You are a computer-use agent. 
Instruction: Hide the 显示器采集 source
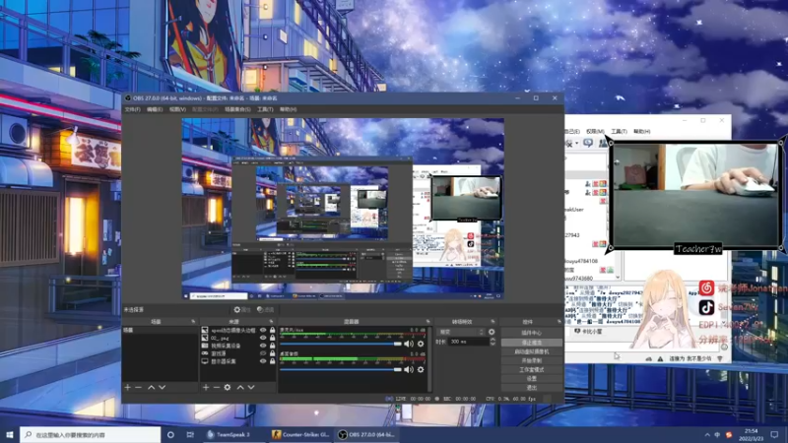[263, 361]
